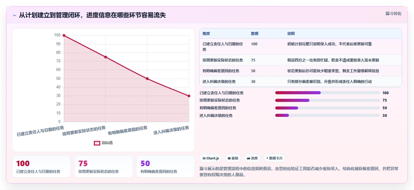Image resolution: width=414 pixels, height=190 pixels.
Task: Click x-axis label 已建立责任人与日期的任务
Action: coord(40,131)
